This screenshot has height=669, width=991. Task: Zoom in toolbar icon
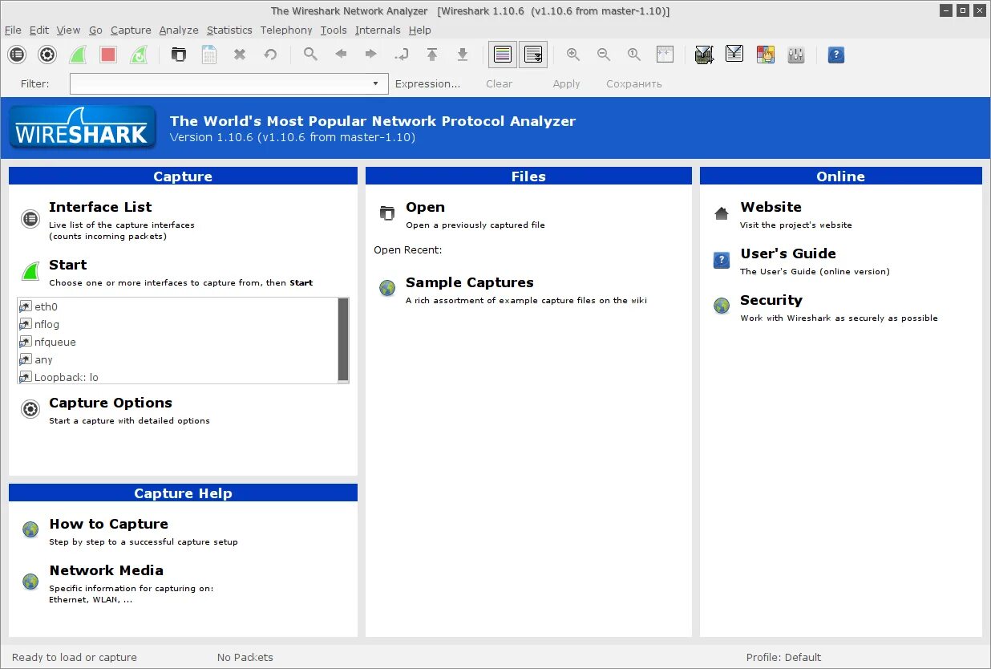pos(573,55)
